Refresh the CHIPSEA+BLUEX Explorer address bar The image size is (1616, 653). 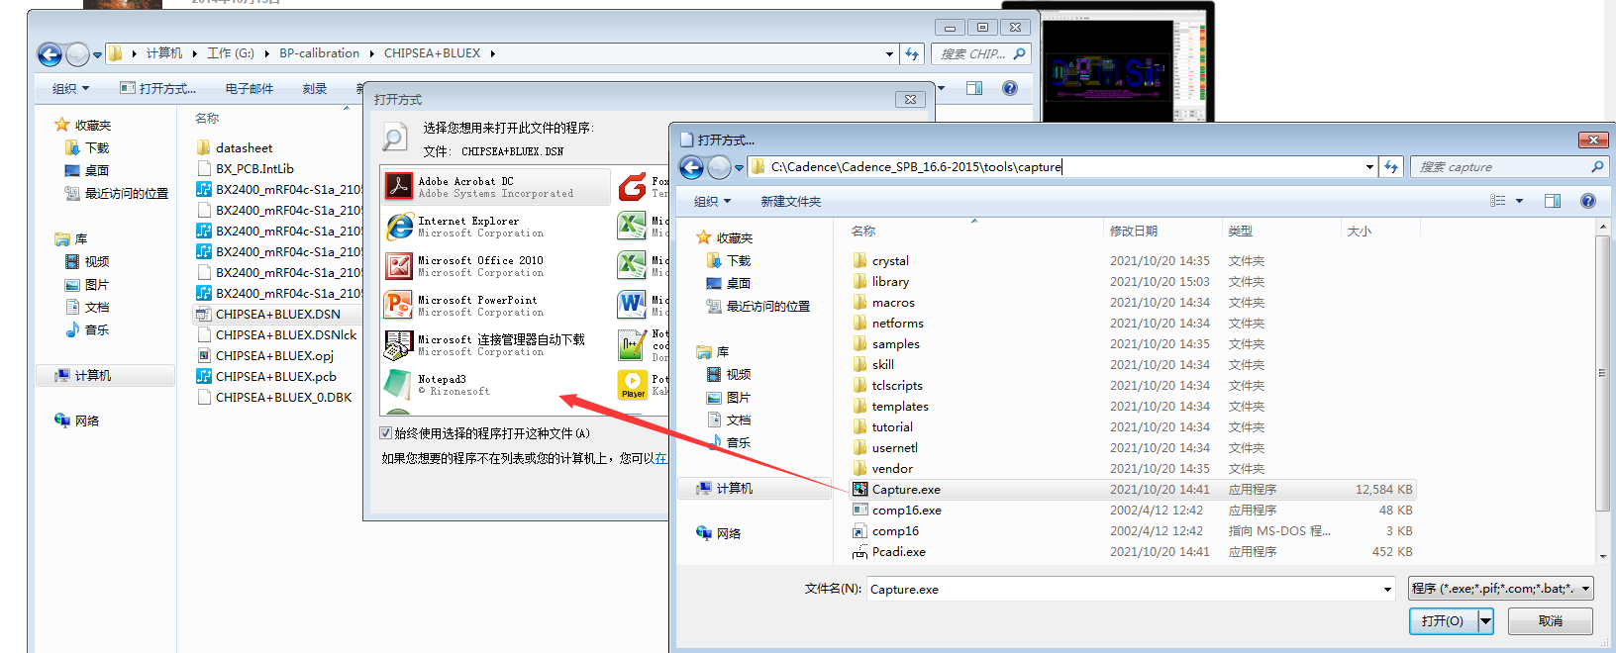912,54
